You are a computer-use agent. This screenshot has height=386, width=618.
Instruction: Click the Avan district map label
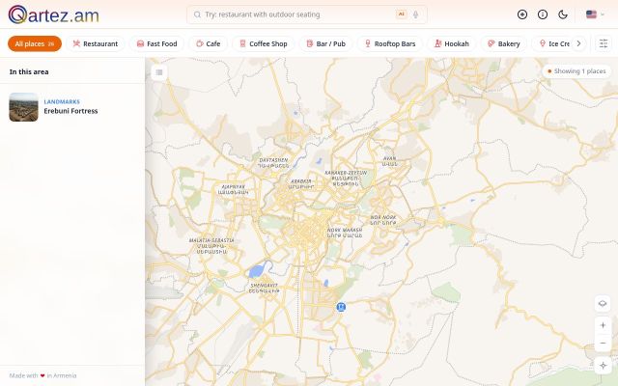click(390, 161)
